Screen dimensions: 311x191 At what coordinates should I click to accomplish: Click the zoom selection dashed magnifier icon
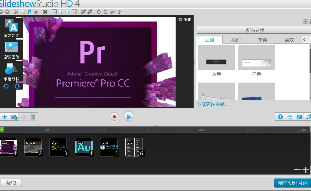pos(74,12)
